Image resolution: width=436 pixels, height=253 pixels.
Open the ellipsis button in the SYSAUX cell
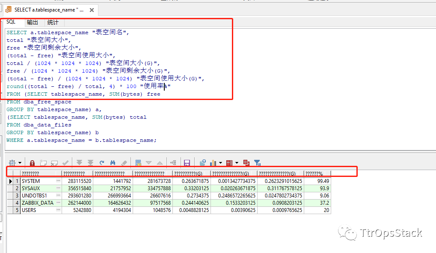58,188
